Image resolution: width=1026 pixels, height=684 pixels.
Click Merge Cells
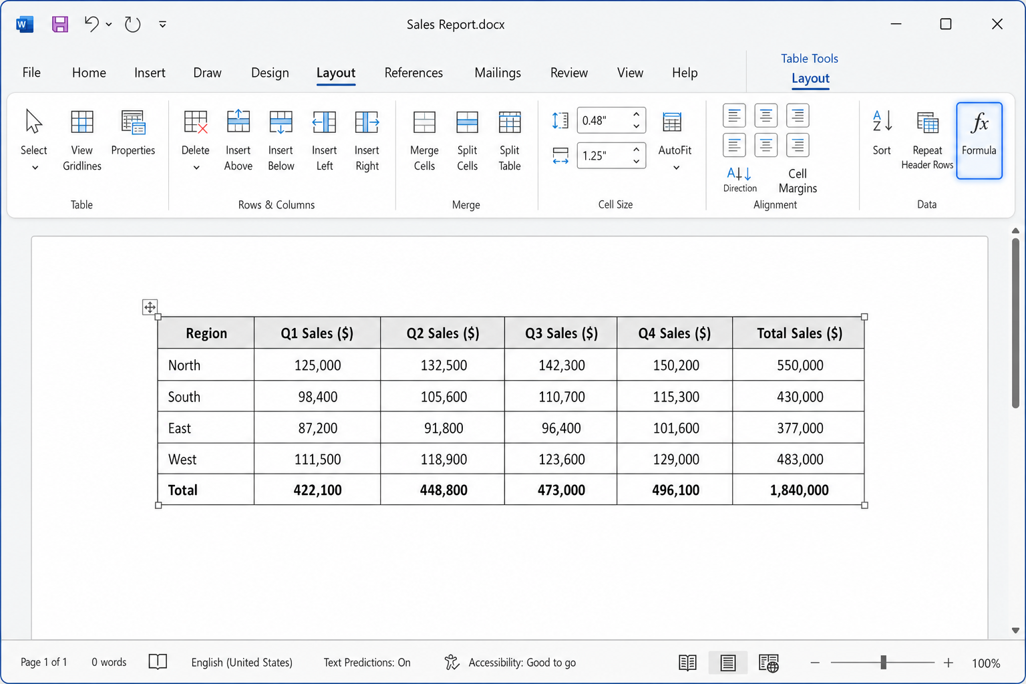pyautogui.click(x=424, y=140)
